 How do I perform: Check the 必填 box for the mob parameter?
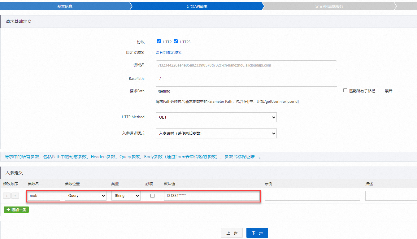point(152,196)
